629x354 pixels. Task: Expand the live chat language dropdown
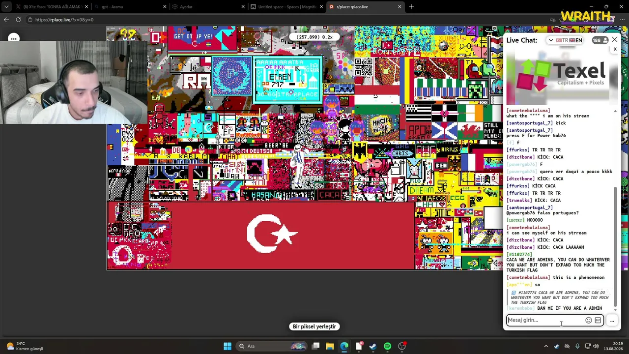pos(551,40)
